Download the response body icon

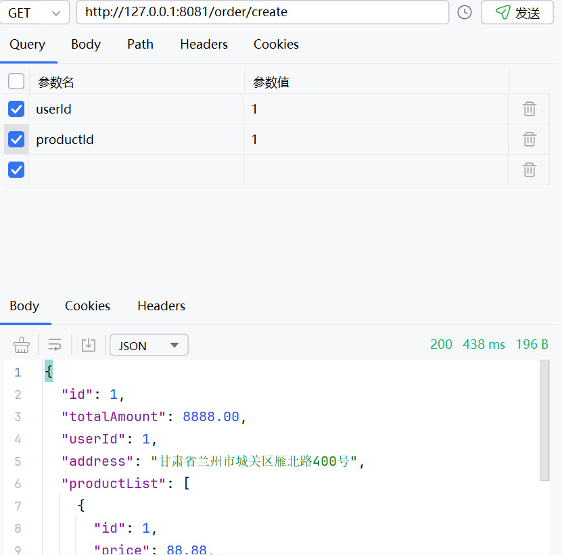[x=88, y=345]
